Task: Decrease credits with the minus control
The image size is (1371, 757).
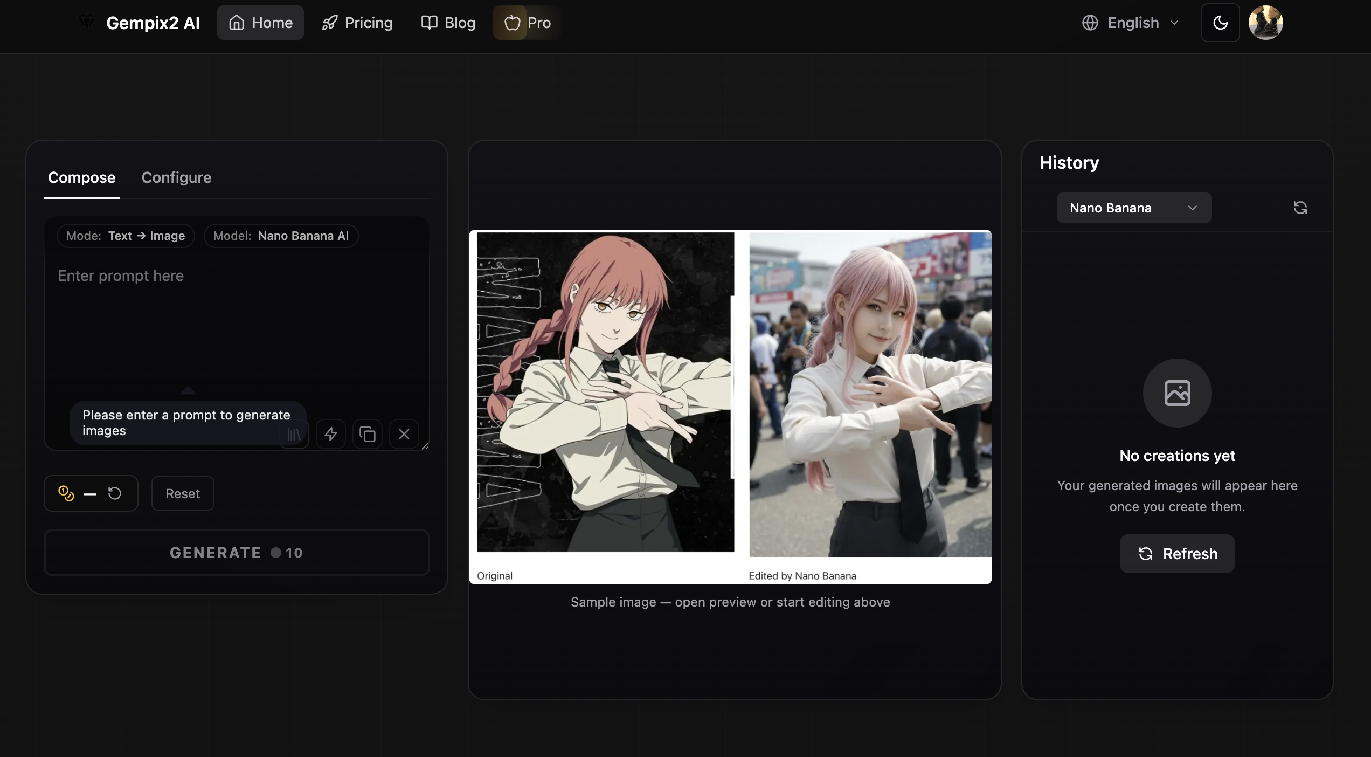Action: point(90,493)
